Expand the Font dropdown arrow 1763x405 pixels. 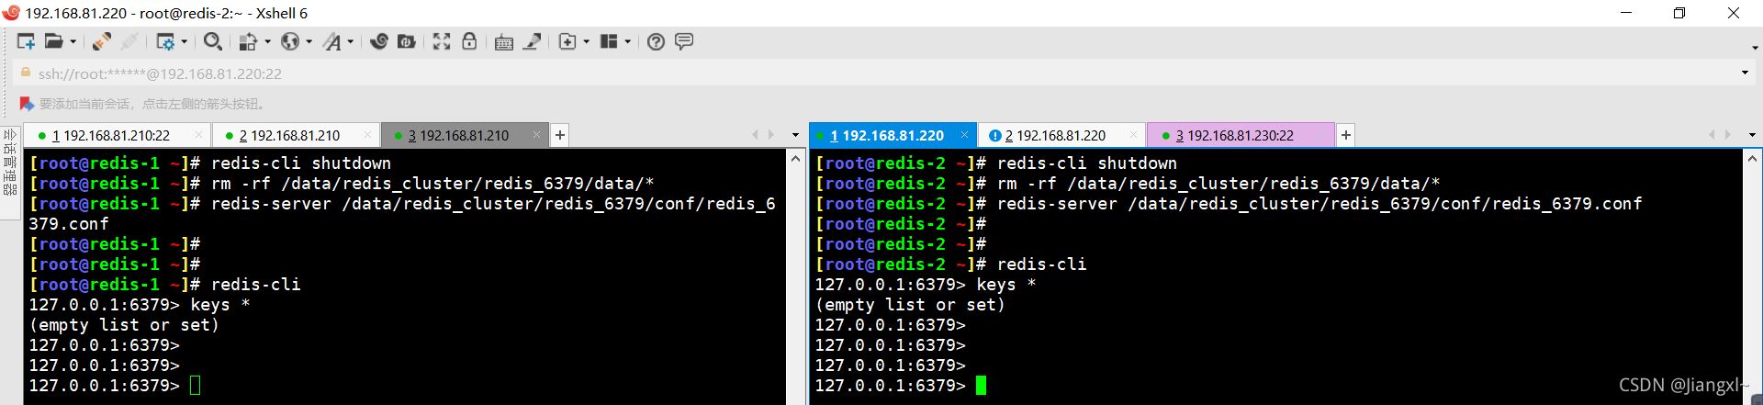(351, 41)
